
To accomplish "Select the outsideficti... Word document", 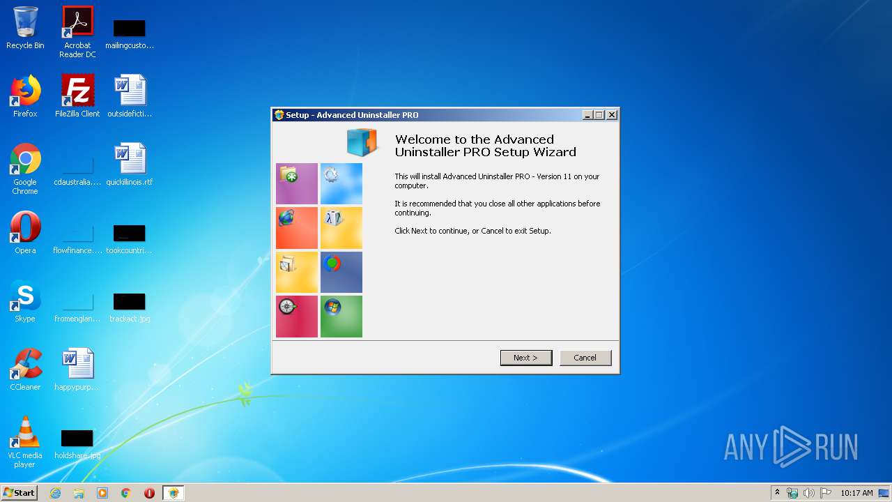I will [130, 96].
